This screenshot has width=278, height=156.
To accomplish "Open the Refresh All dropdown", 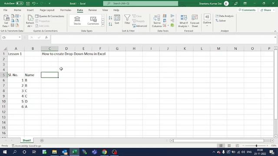I will (30, 21).
